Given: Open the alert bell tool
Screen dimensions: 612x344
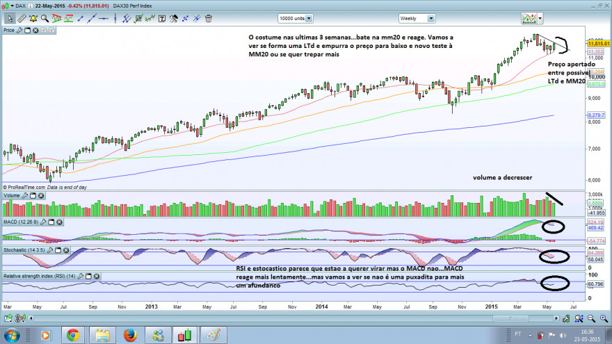Looking at the screenshot, I should 33,18.
